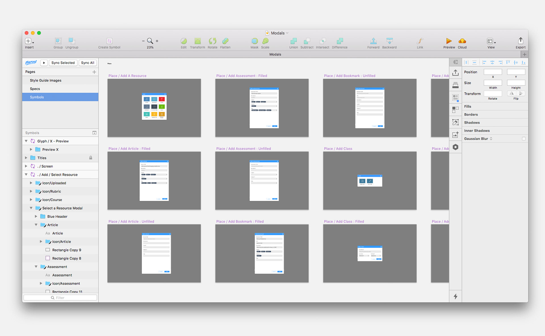Click the Position X input field
The height and width of the screenshot is (336, 545).
[x=493, y=72]
